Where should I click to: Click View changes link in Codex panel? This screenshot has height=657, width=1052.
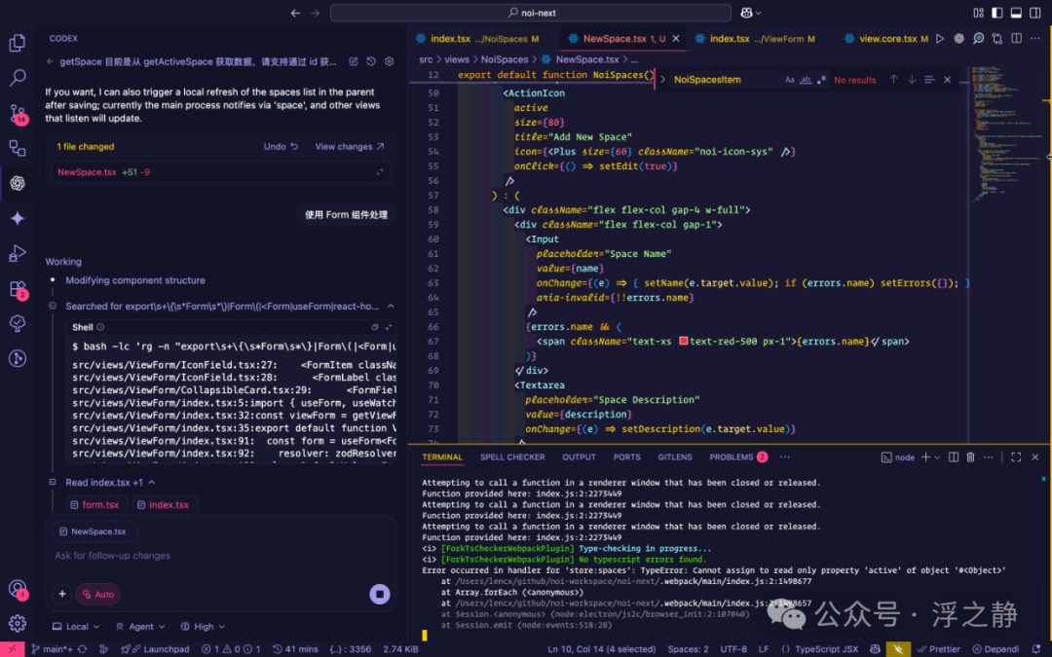tap(350, 147)
